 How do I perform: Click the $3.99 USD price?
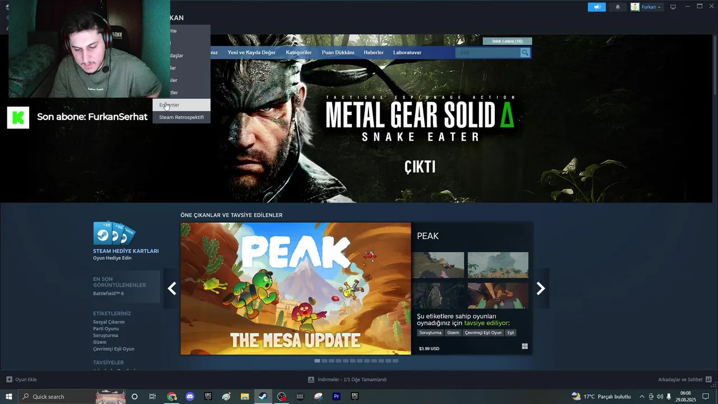tap(429, 348)
